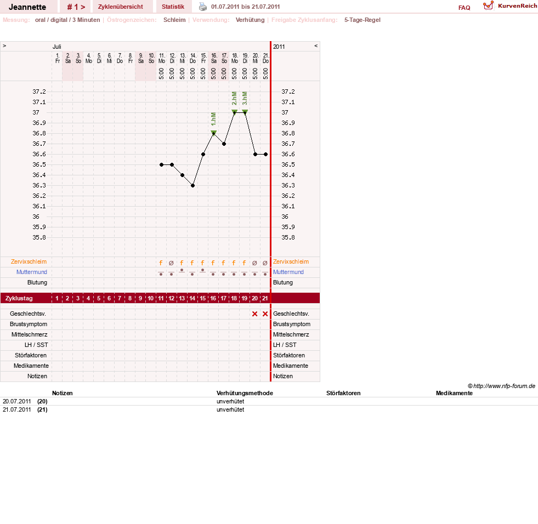Select Zyklustag 21 cell
The image size is (538, 524).
(265, 298)
